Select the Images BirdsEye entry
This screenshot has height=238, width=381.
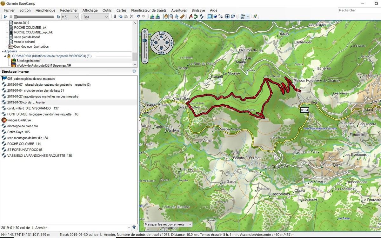click(19, 120)
